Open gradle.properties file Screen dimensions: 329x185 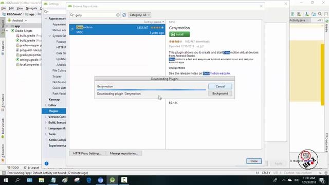click(29, 55)
